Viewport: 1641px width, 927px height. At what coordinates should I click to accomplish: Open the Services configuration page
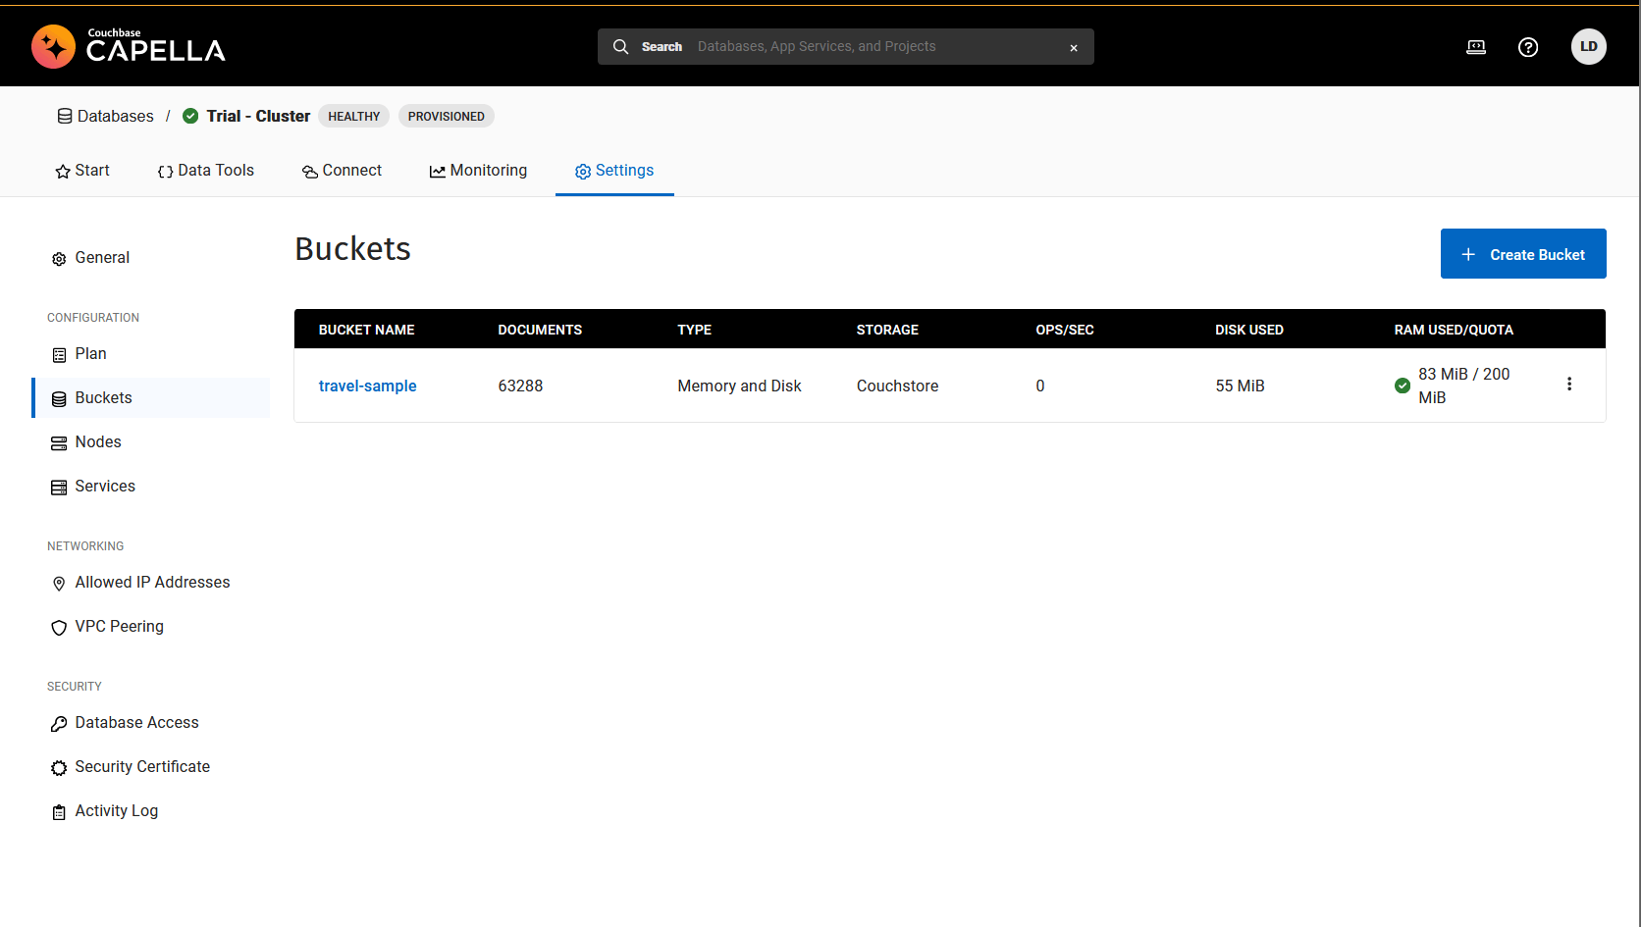[150, 487]
